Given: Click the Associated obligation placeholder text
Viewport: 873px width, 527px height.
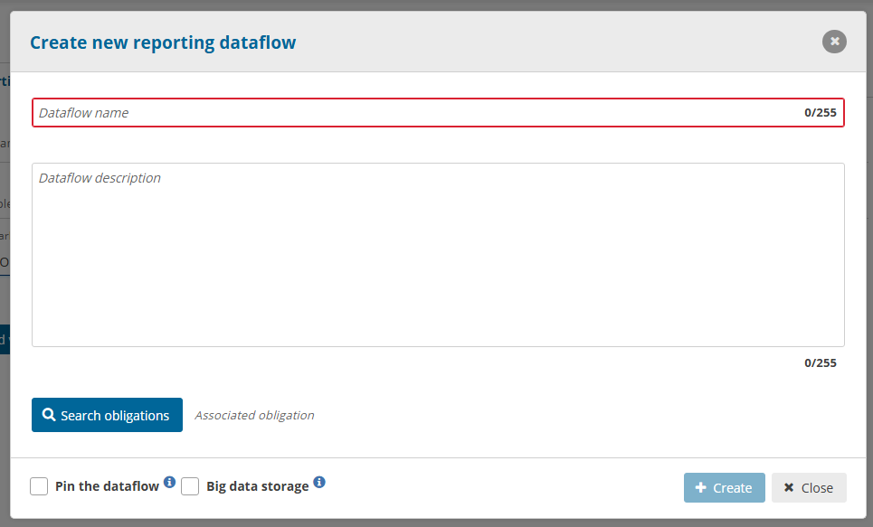Looking at the screenshot, I should tap(254, 416).
